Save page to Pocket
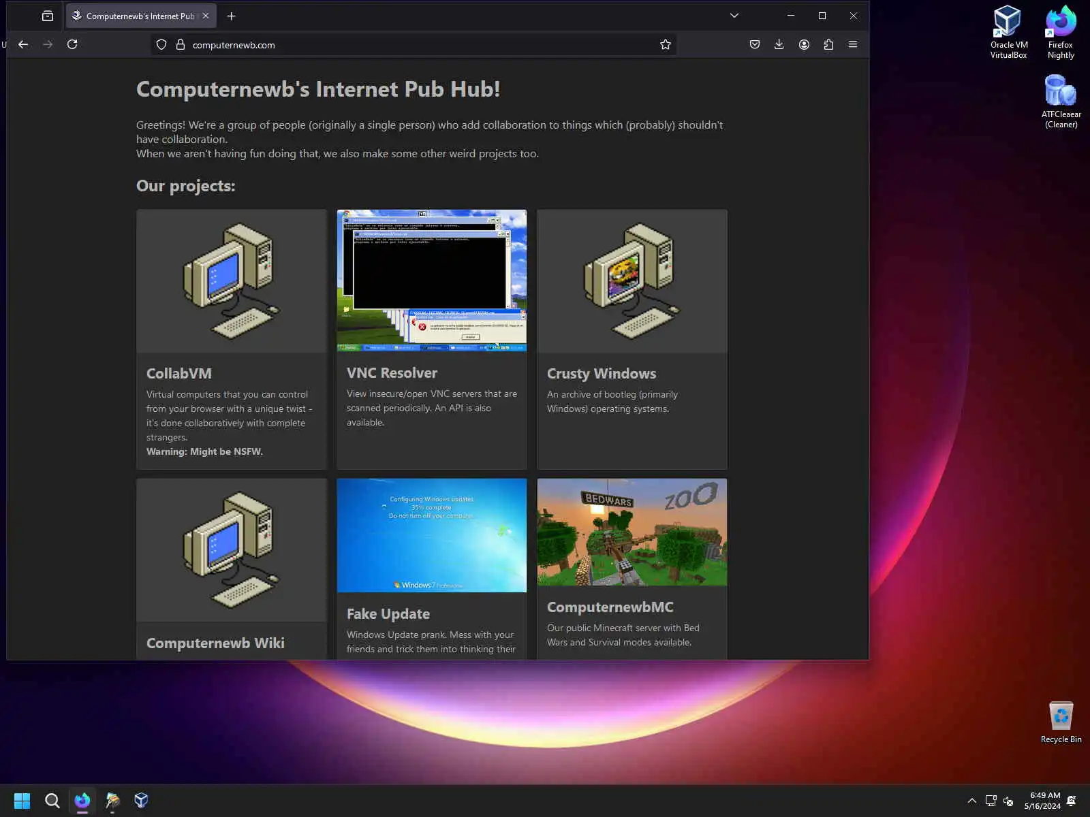The image size is (1090, 817). tap(755, 44)
